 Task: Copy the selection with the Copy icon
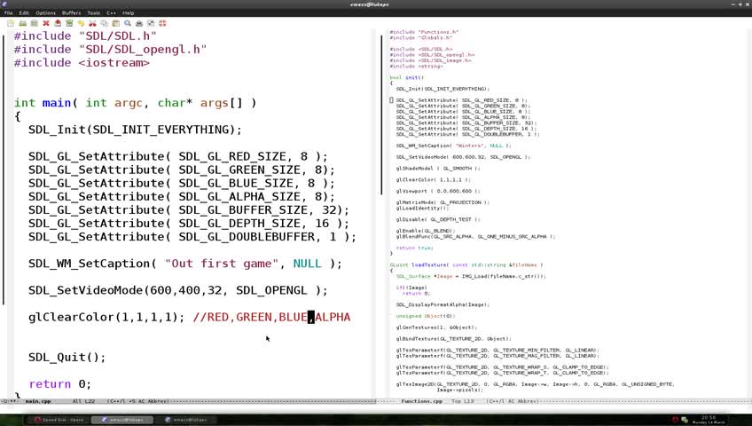pyautogui.click(x=104, y=23)
